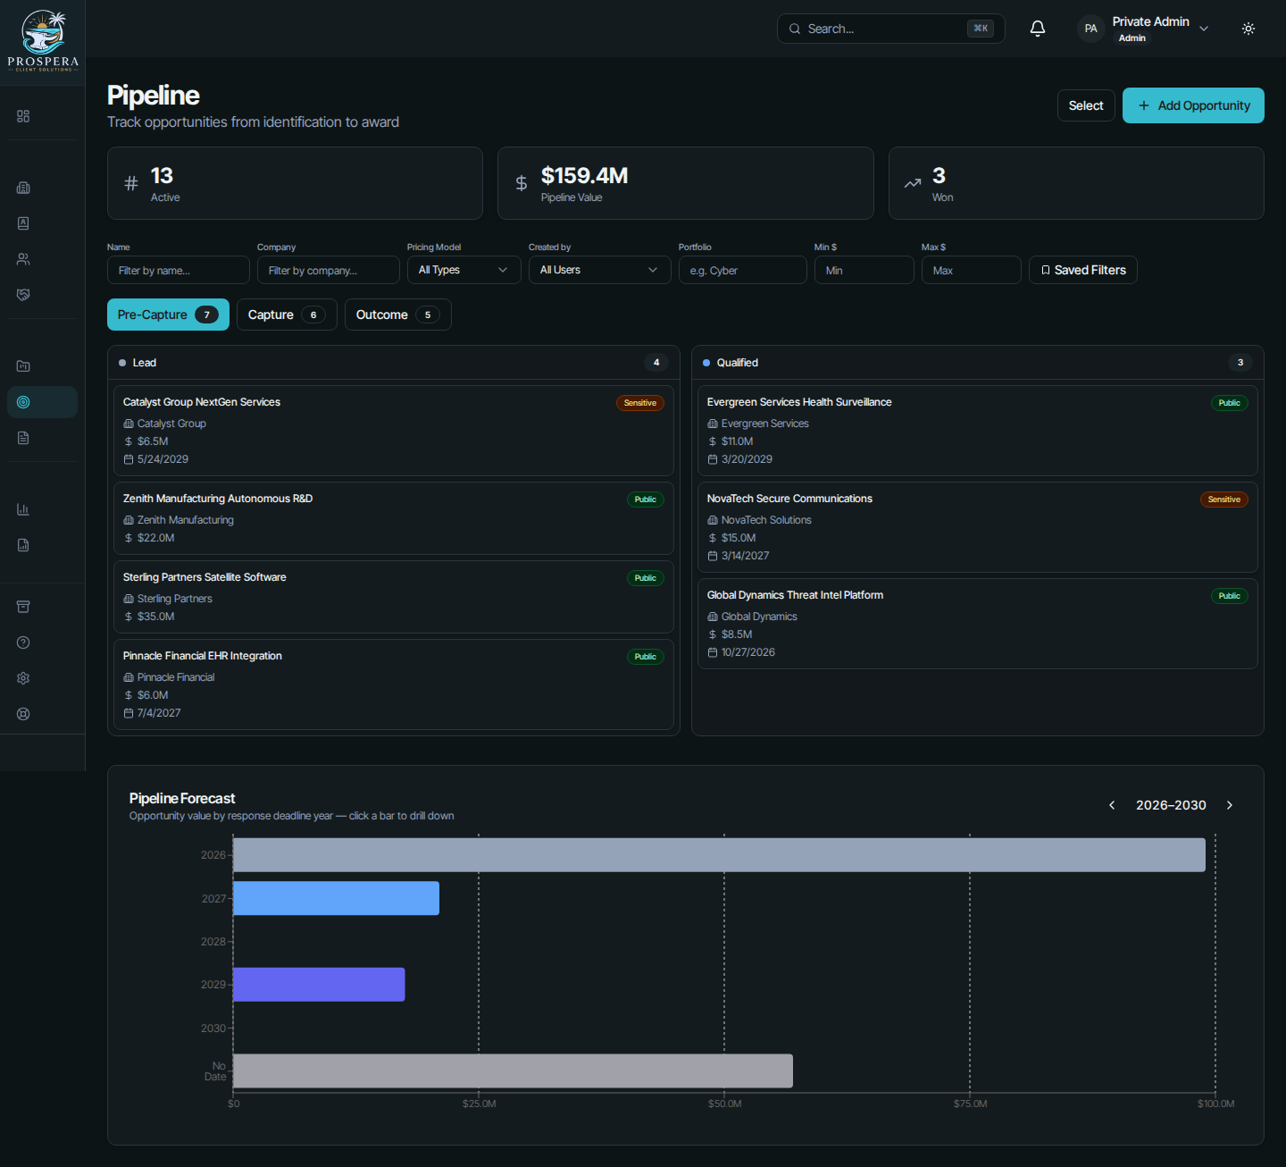Open the Pricing Model All Types dropdown
The width and height of the screenshot is (1286, 1167).
tap(464, 270)
